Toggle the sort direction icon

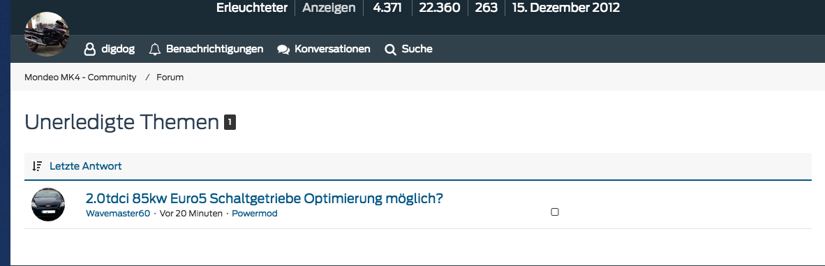click(37, 166)
